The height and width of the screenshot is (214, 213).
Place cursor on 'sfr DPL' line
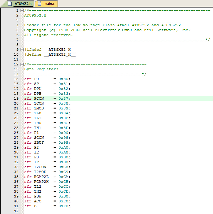pos(47,89)
